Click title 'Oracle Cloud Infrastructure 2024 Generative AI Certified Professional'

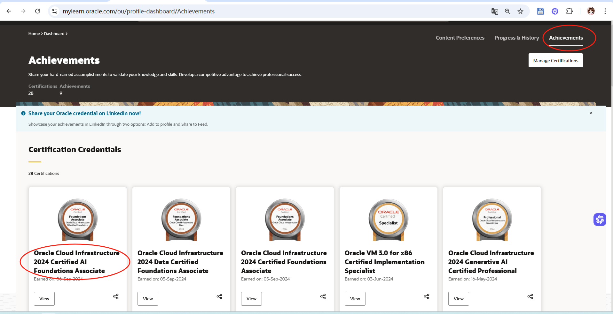491,262
